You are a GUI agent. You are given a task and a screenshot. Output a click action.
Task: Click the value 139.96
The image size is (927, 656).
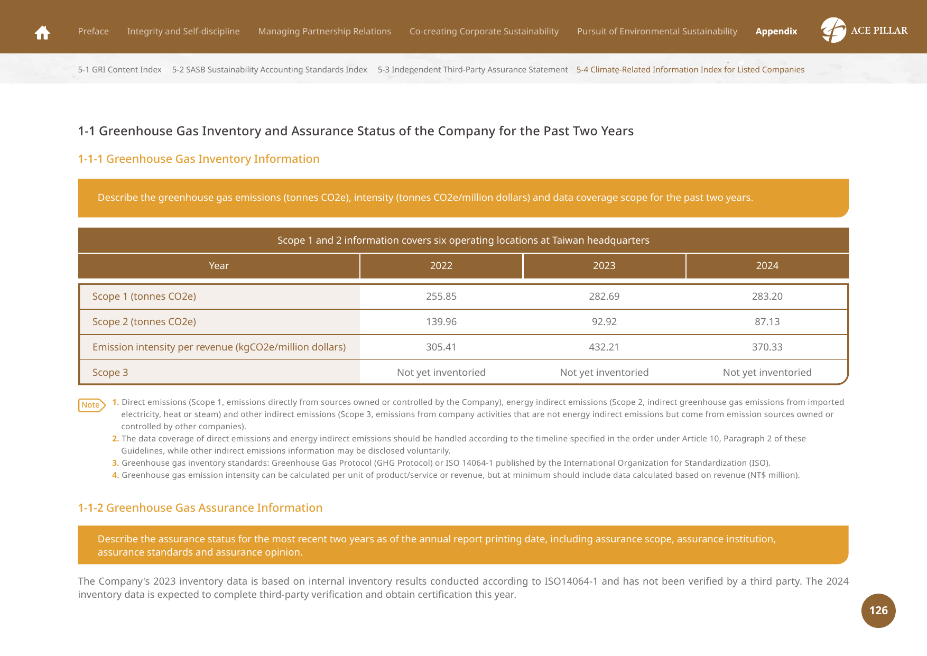tap(441, 322)
